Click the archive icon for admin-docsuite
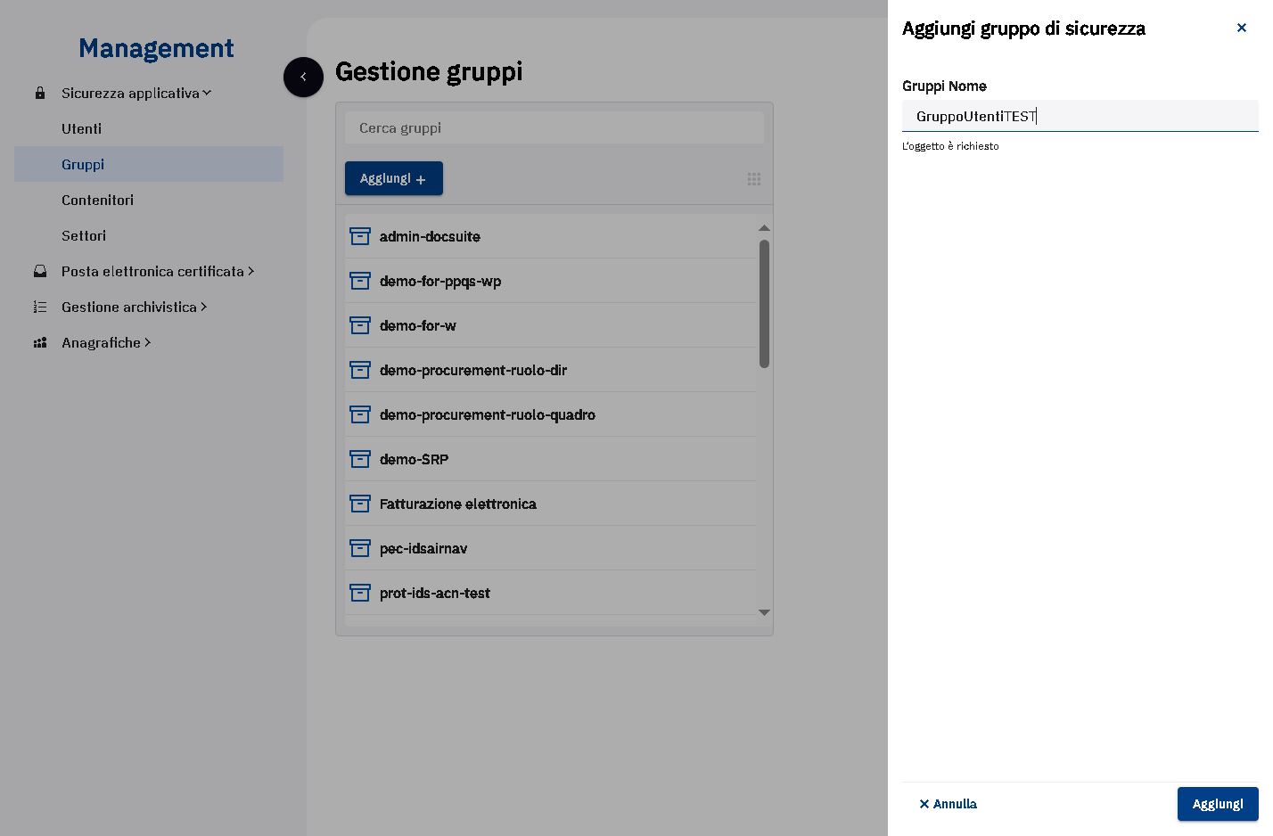 [360, 236]
